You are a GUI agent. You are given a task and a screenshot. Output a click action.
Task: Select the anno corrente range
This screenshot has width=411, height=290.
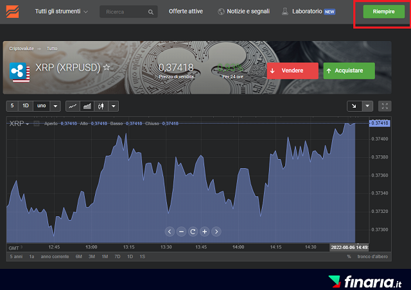(x=55, y=257)
